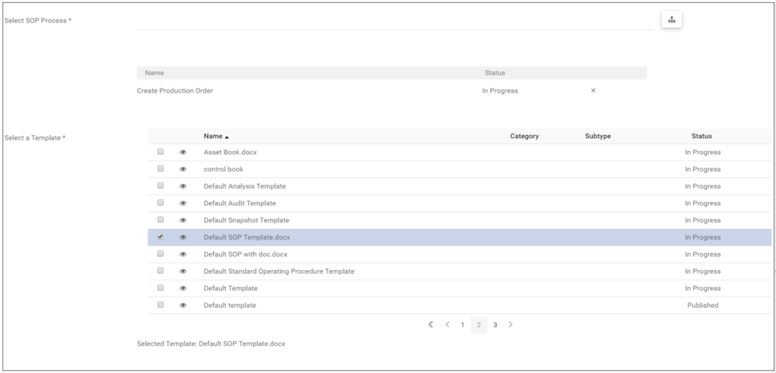This screenshot has height=373, width=776.
Task: Select the published Default template checkbox
Action: 161,305
